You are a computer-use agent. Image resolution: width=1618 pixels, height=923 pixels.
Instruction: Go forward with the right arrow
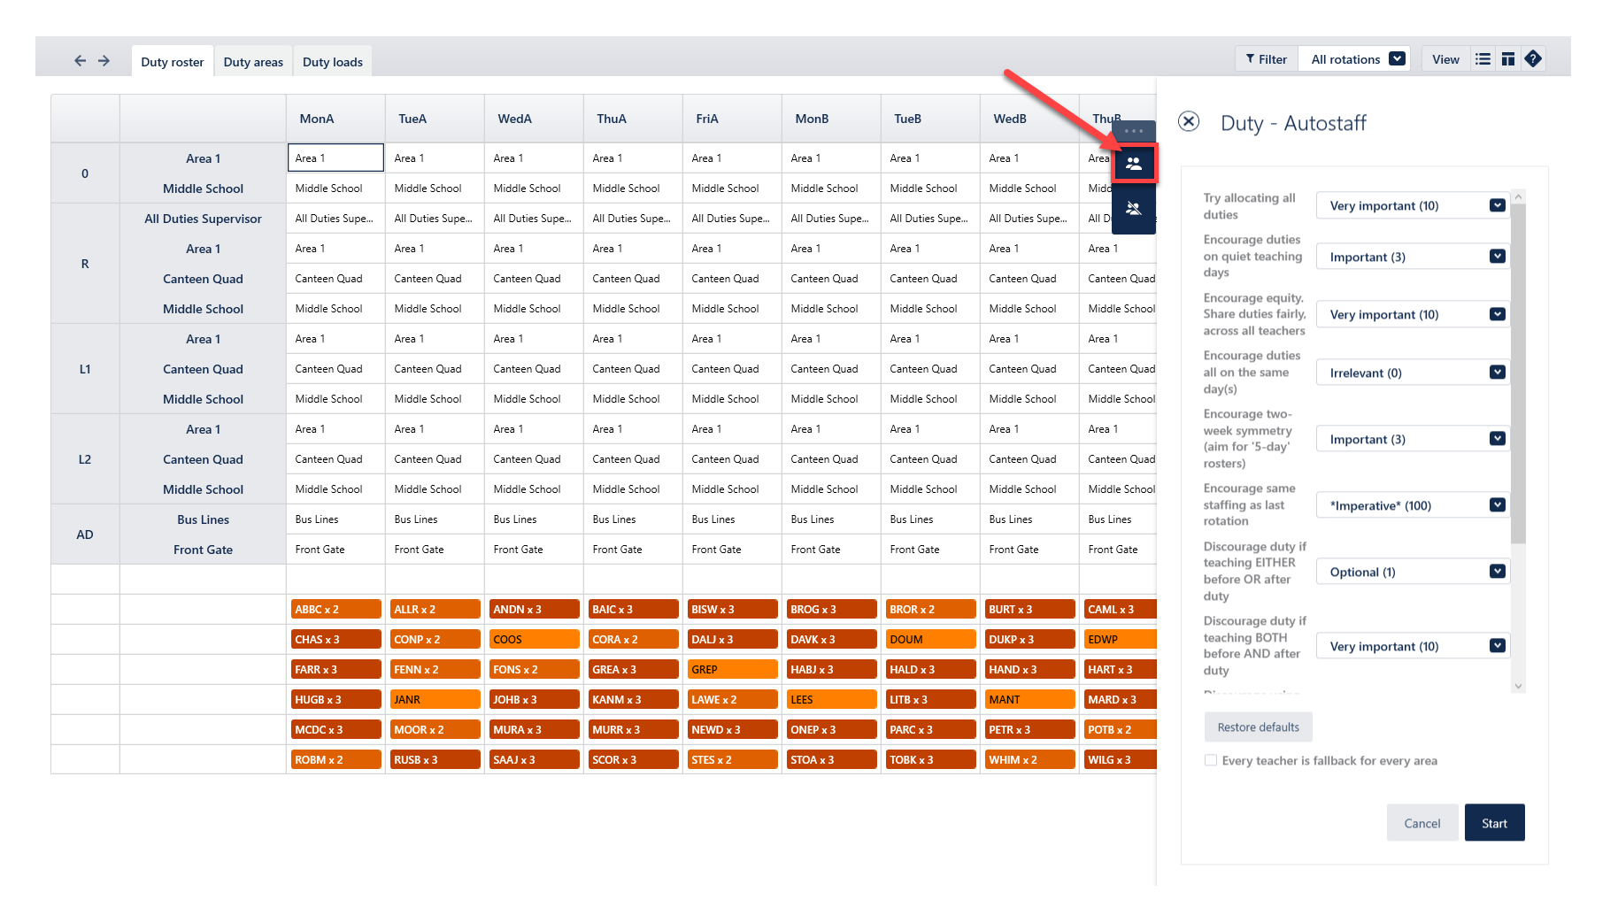pyautogui.click(x=104, y=61)
